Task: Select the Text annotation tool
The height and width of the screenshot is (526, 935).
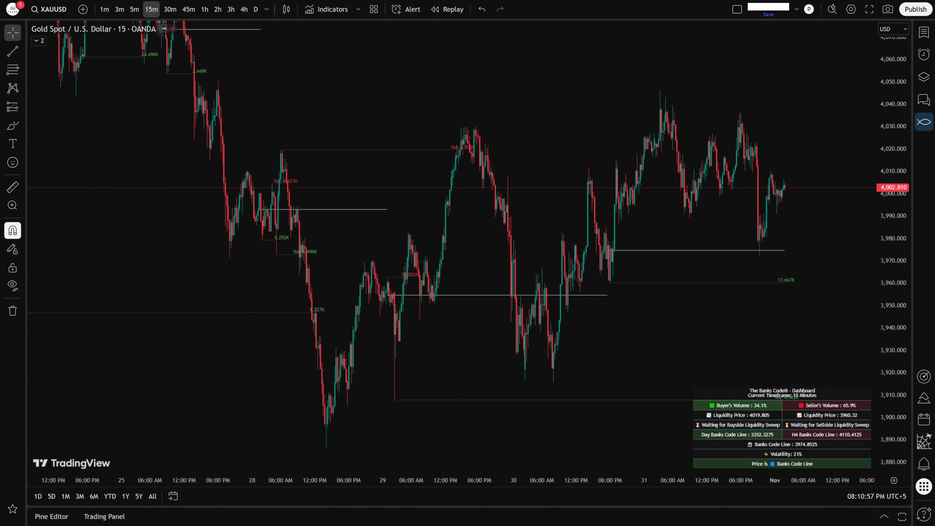Action: click(12, 144)
